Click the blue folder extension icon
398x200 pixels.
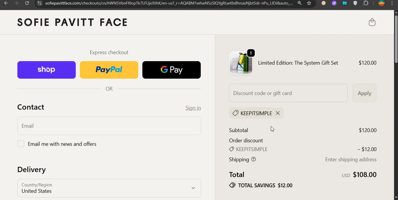click(345, 3)
